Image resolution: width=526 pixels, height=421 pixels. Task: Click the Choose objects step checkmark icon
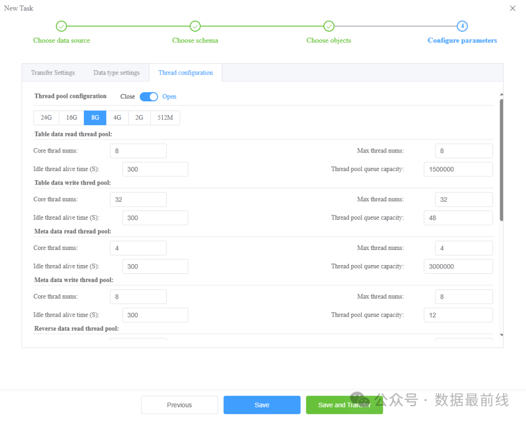[x=329, y=26]
